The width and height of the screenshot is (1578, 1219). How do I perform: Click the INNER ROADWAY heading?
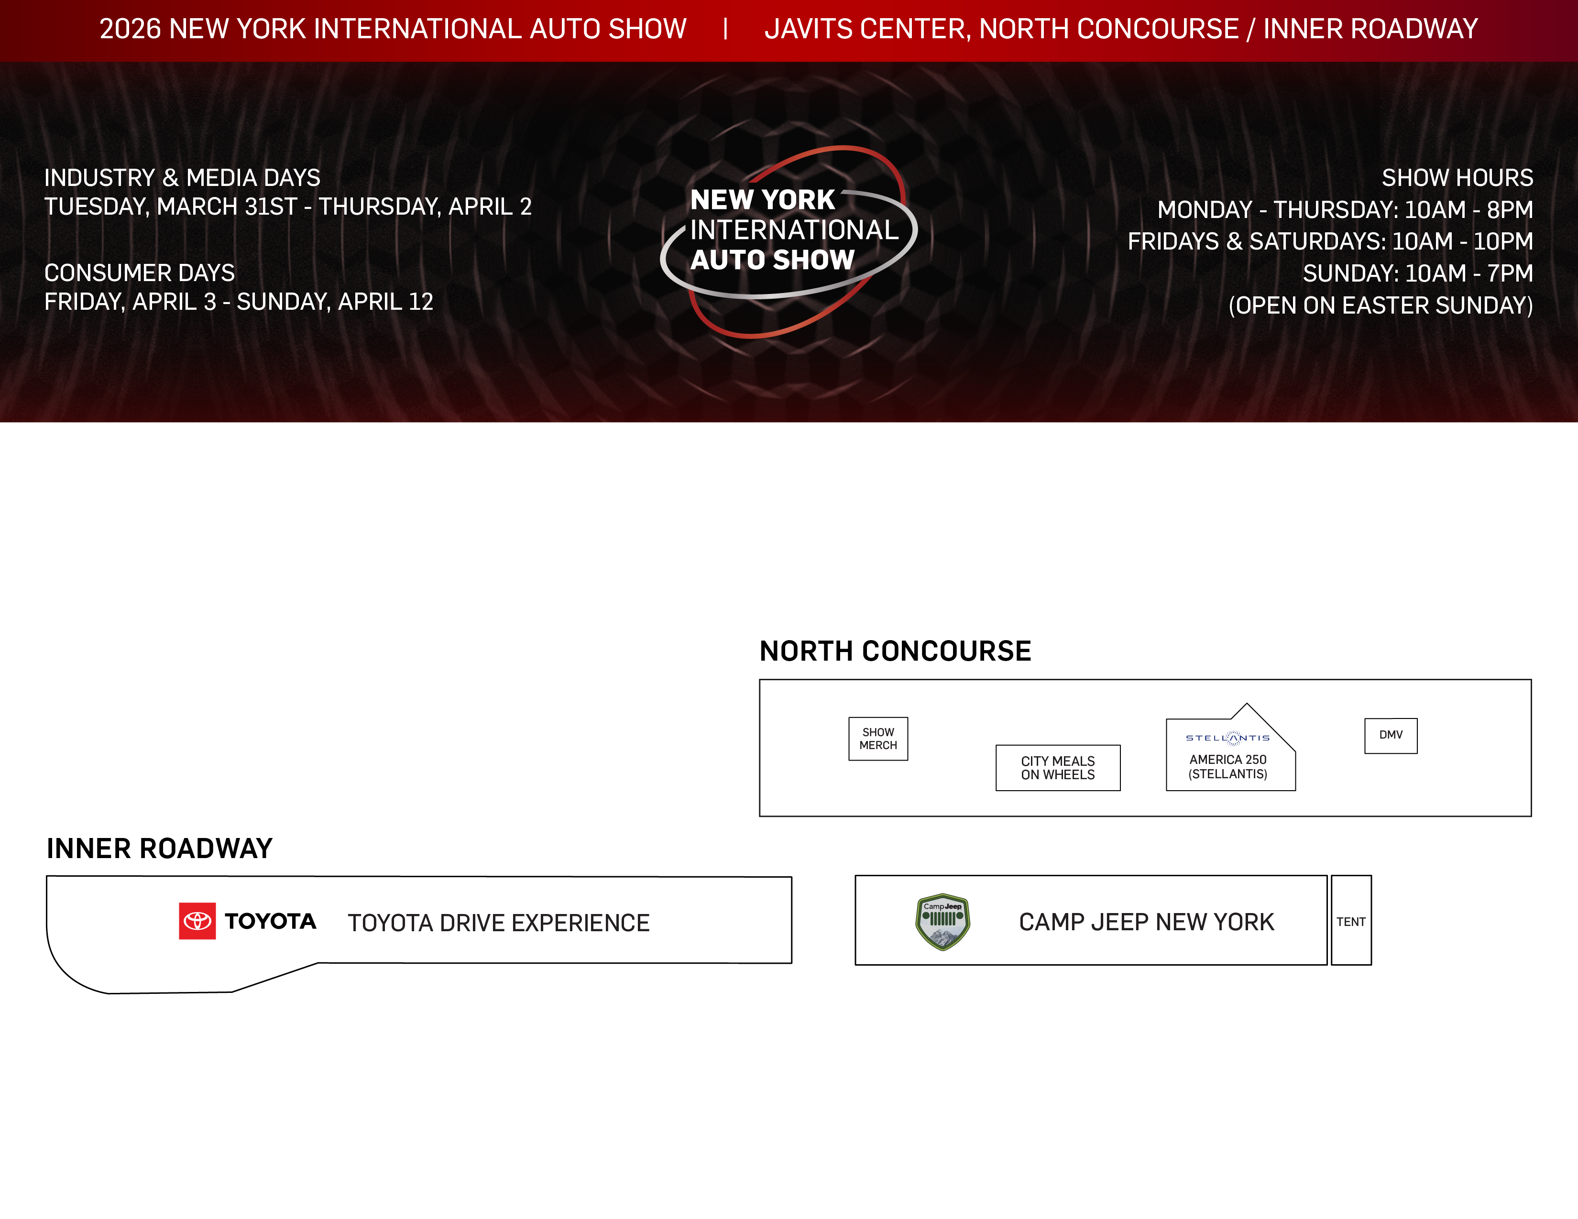(160, 849)
